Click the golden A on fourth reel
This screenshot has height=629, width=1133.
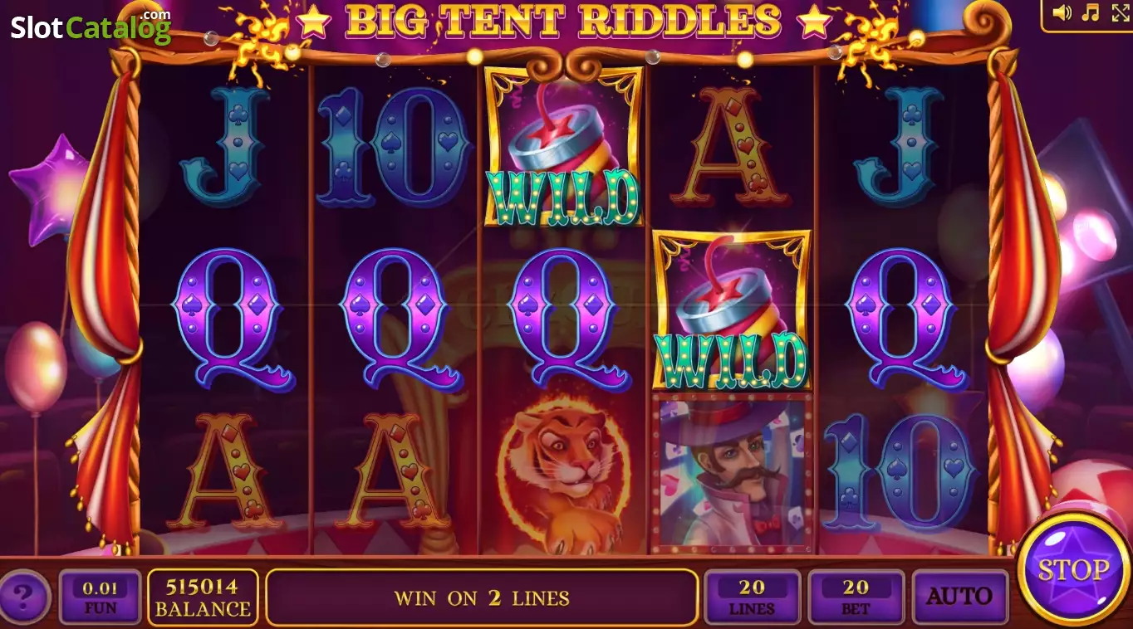[x=731, y=147]
